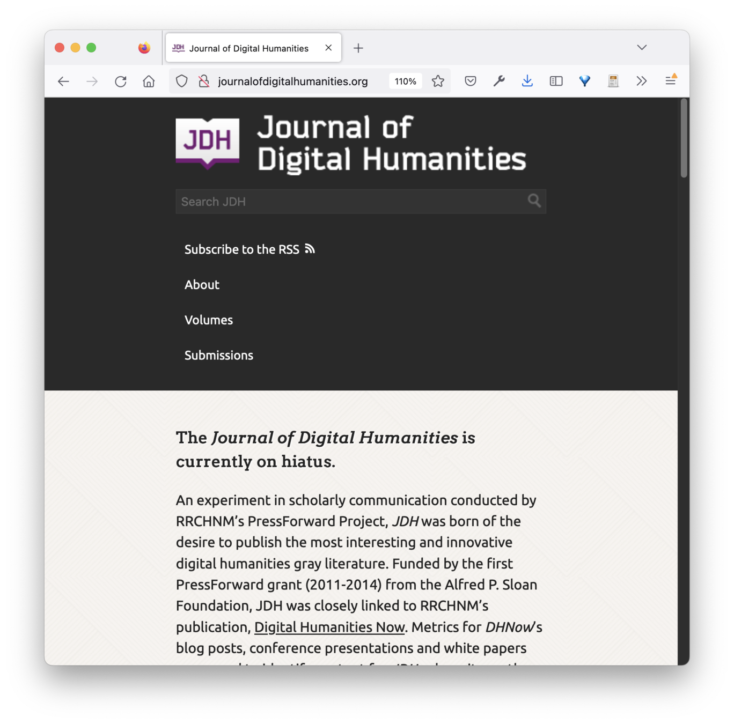Click the Firefox logo icon in tab bar
The image size is (734, 724).
coord(144,48)
